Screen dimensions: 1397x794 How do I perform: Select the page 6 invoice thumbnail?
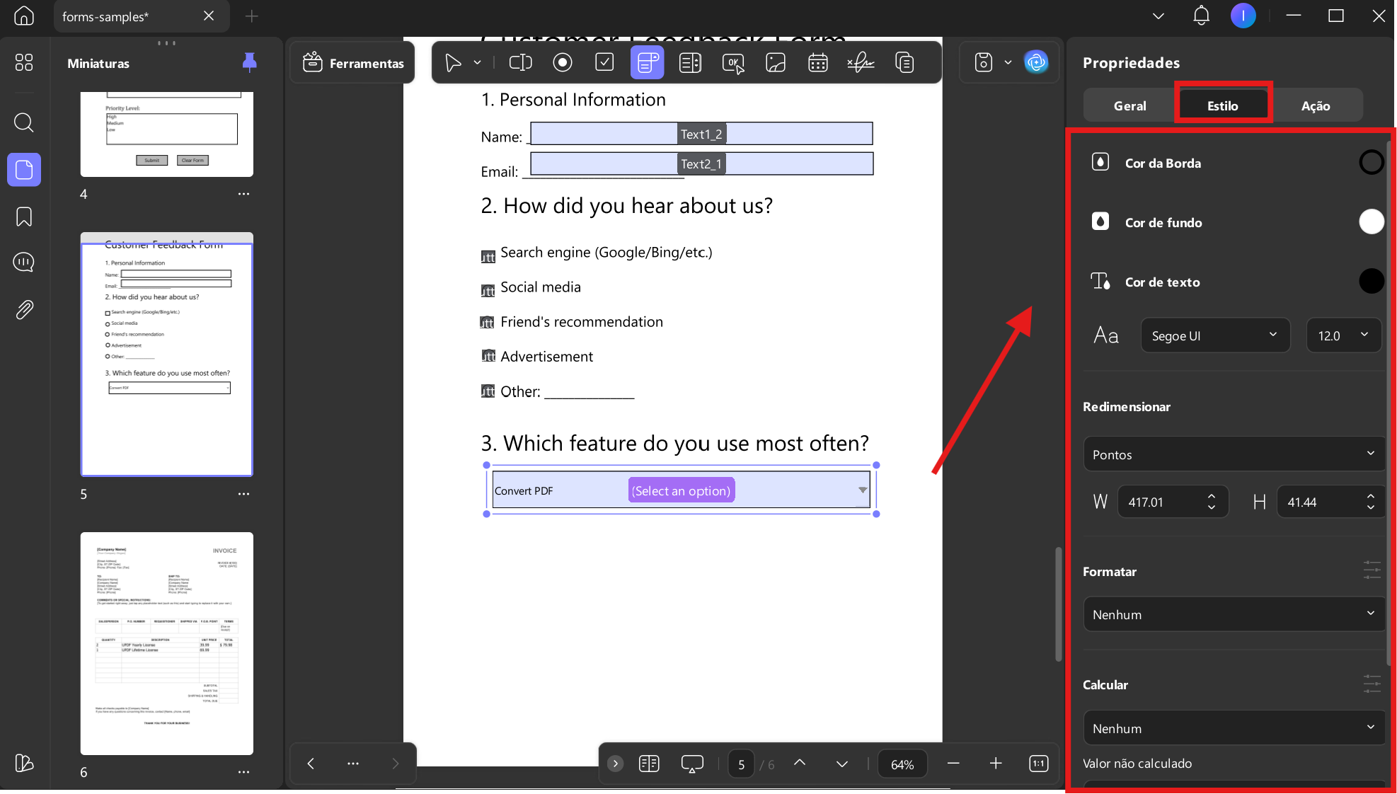pyautogui.click(x=167, y=643)
